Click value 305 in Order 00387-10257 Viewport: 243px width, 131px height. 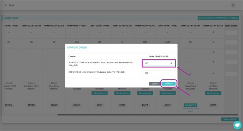(77, 42)
